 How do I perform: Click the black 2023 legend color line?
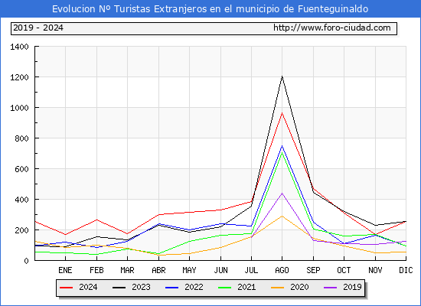coord(119,288)
